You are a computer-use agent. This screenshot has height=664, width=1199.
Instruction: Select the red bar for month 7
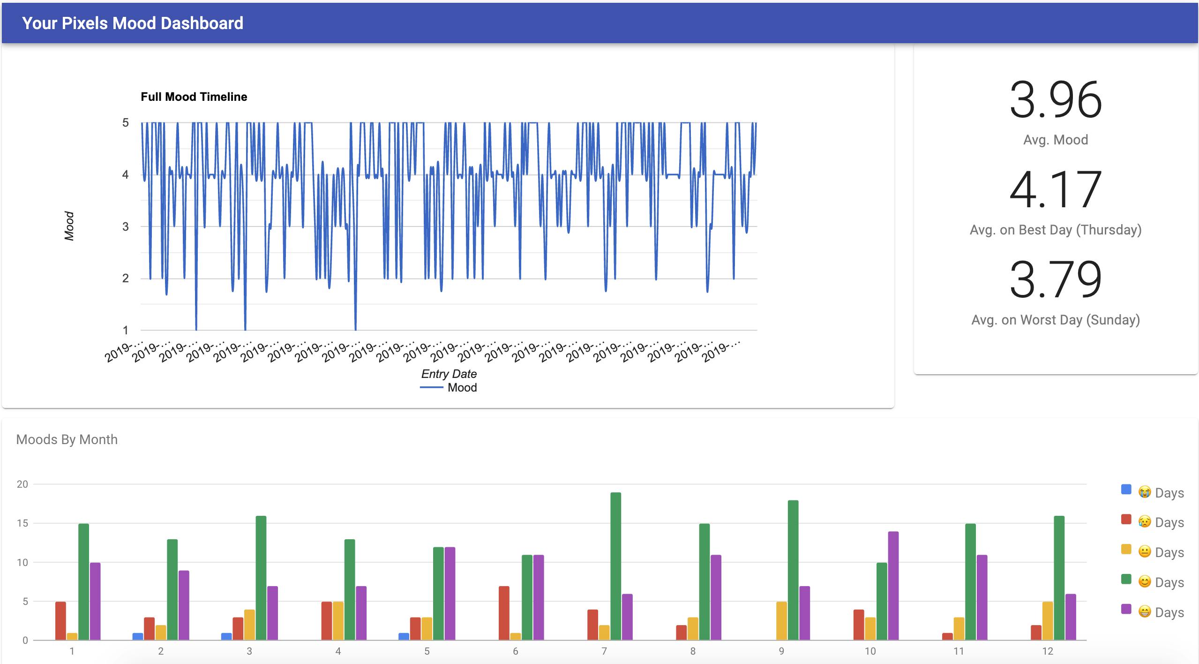coord(592,625)
